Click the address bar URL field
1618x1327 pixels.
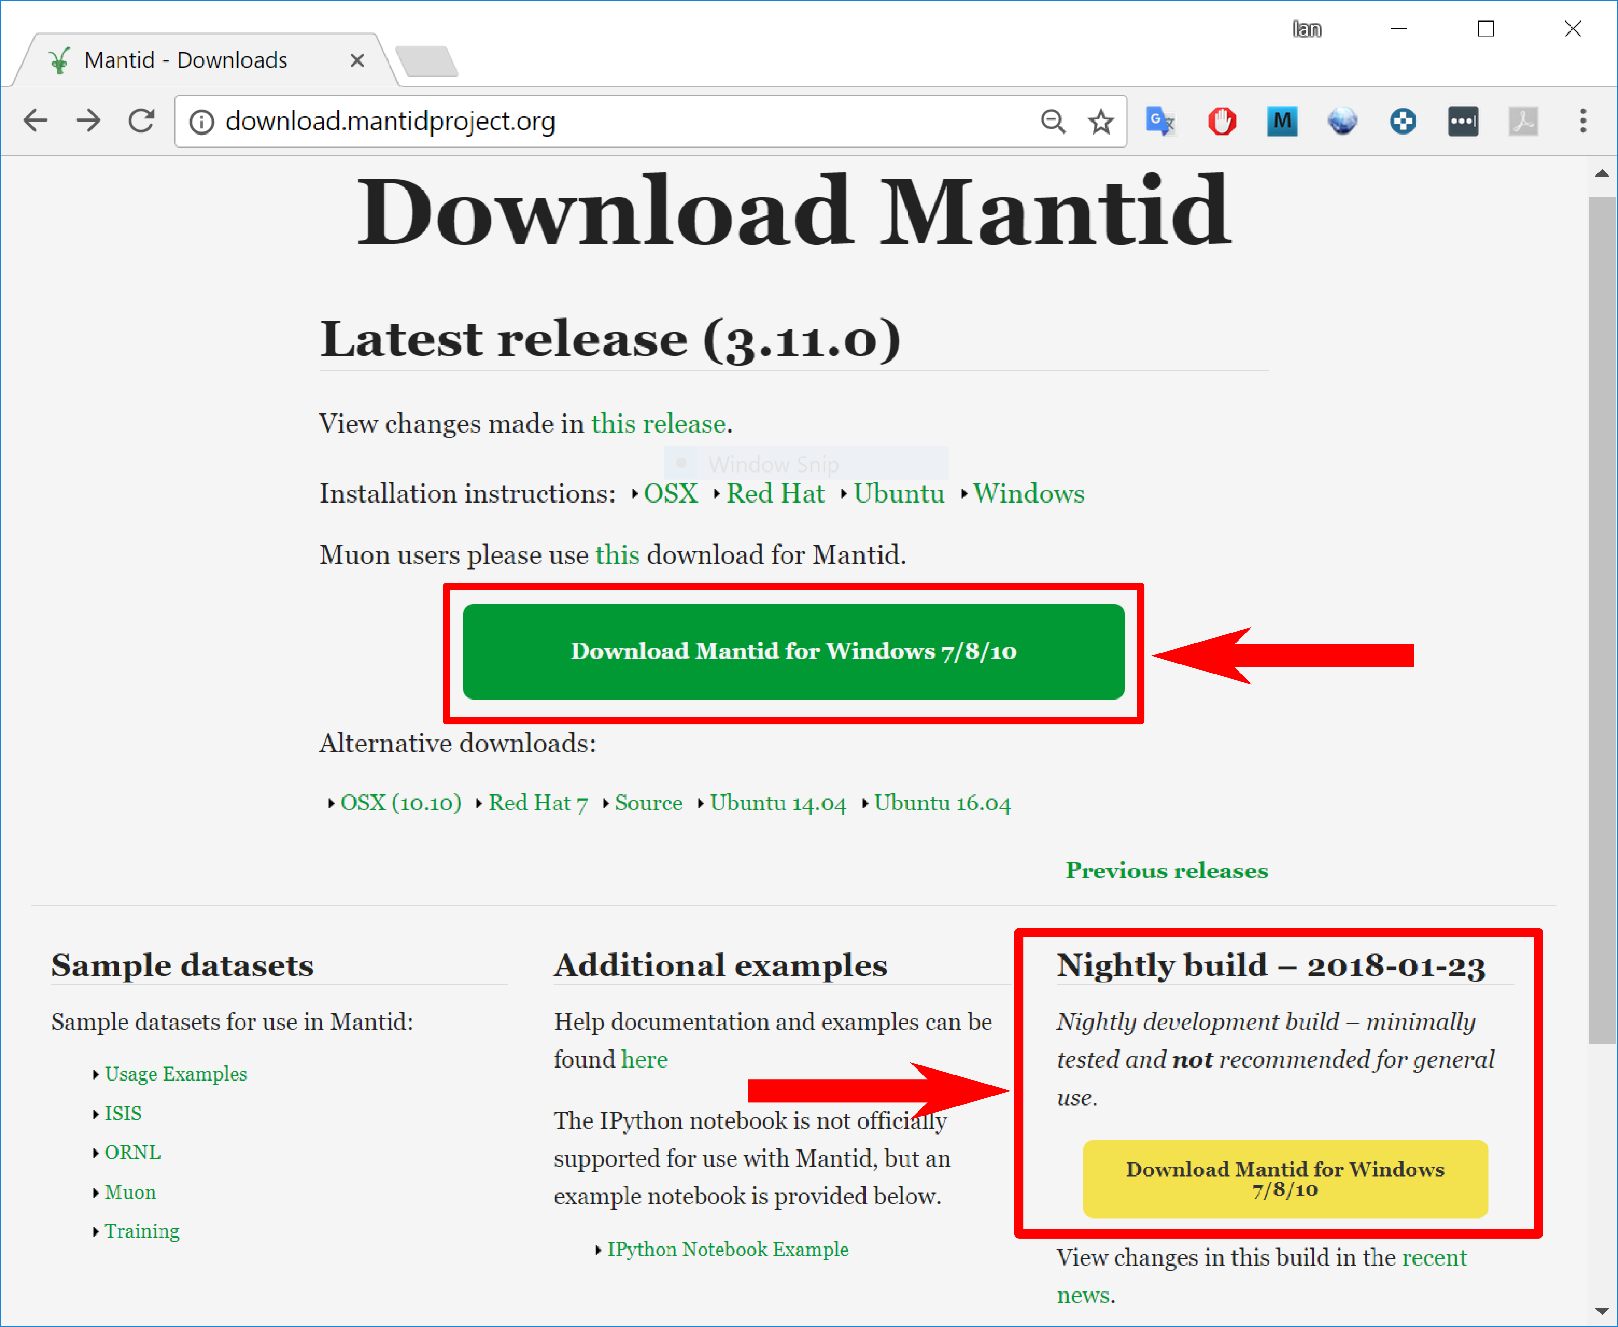pyautogui.click(x=612, y=121)
